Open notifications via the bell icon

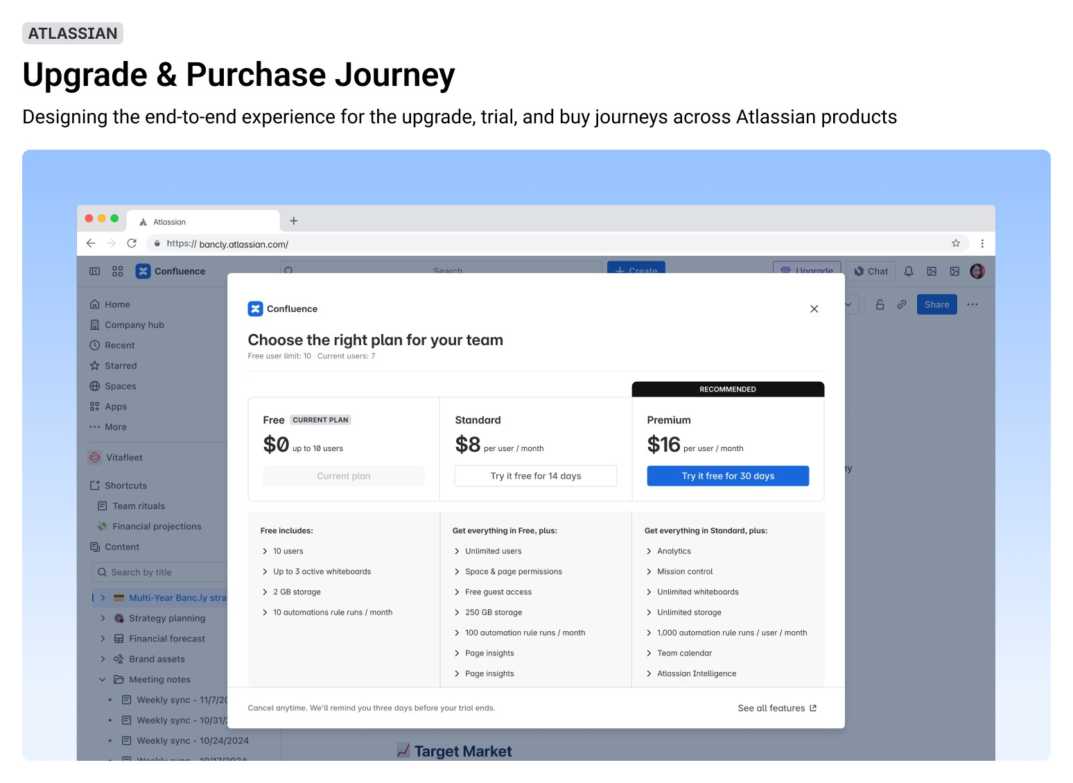(908, 271)
